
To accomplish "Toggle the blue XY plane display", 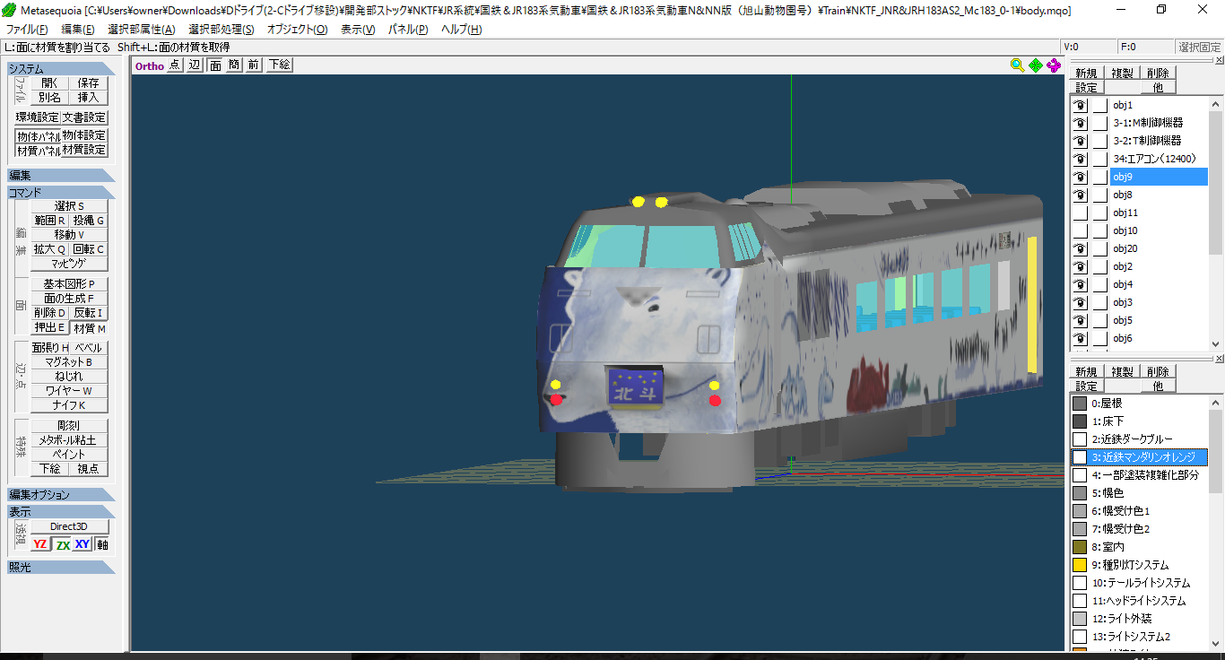I will pyautogui.click(x=82, y=544).
